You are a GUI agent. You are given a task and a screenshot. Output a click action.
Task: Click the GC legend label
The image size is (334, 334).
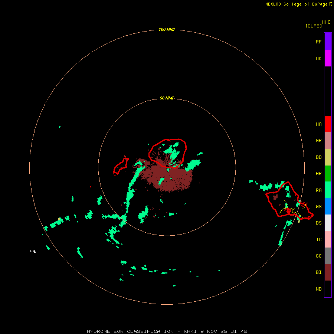click(x=318, y=256)
